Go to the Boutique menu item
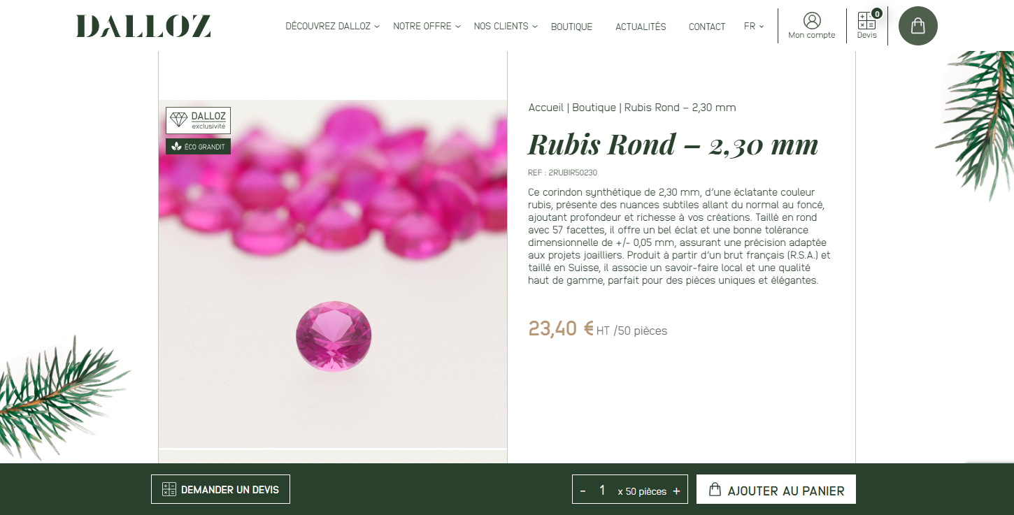This screenshot has height=515, width=1014. [571, 27]
